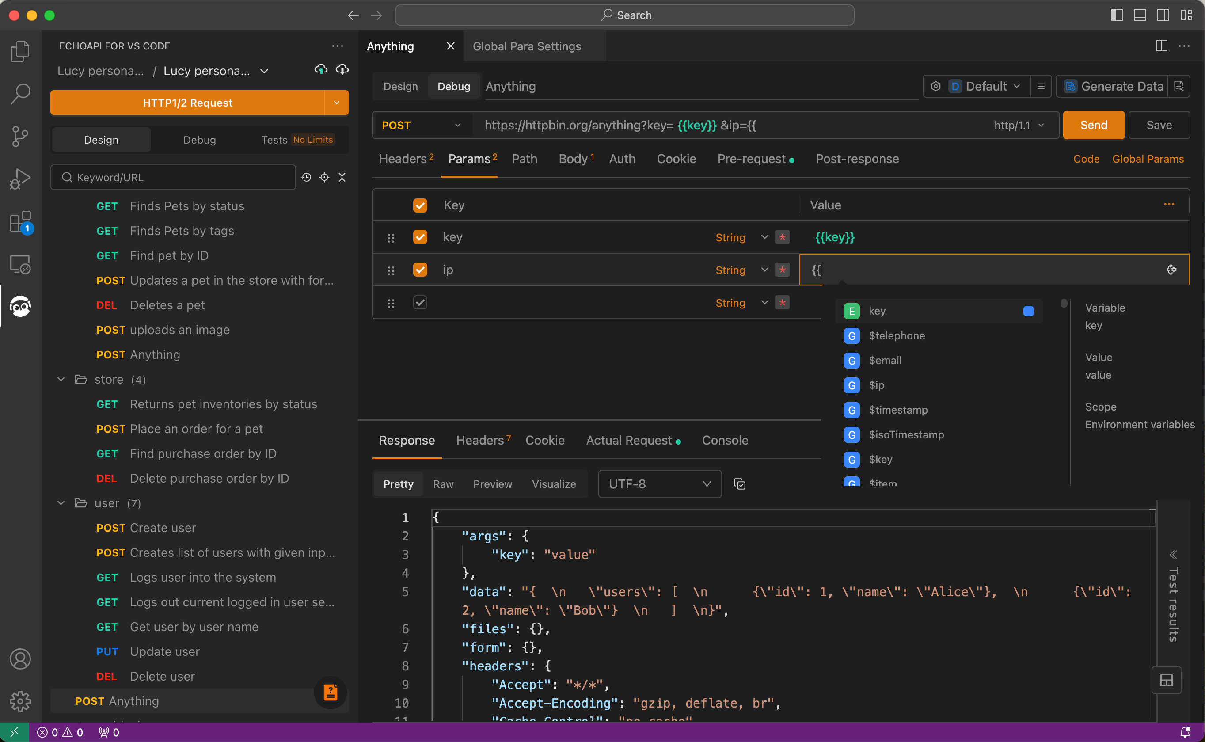Toggle bottom panel layout button
1205x742 pixels.
[1140, 15]
